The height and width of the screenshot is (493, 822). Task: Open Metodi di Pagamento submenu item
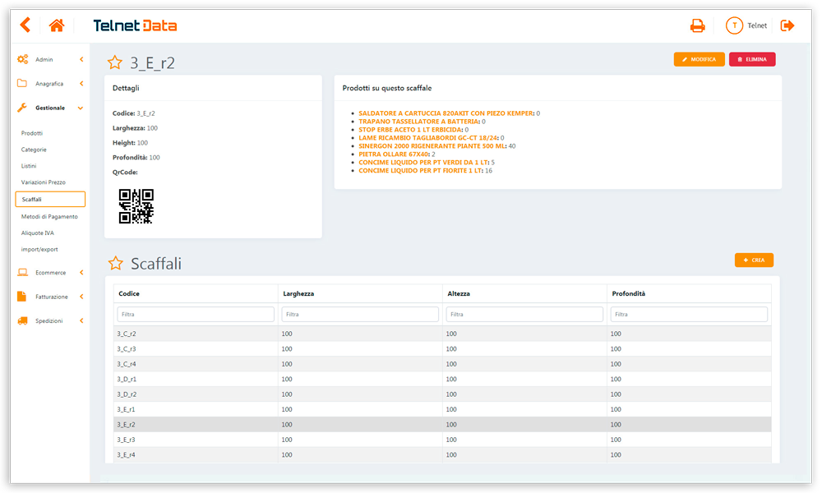pos(49,216)
